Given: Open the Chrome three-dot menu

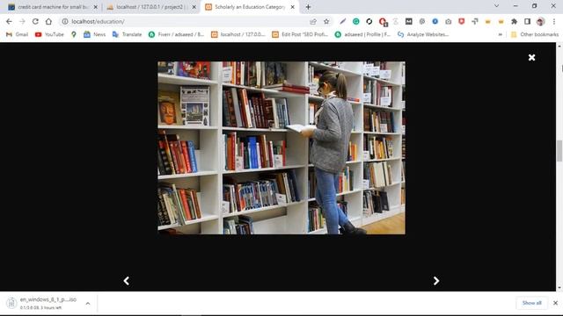Looking at the screenshot, I should point(554,21).
